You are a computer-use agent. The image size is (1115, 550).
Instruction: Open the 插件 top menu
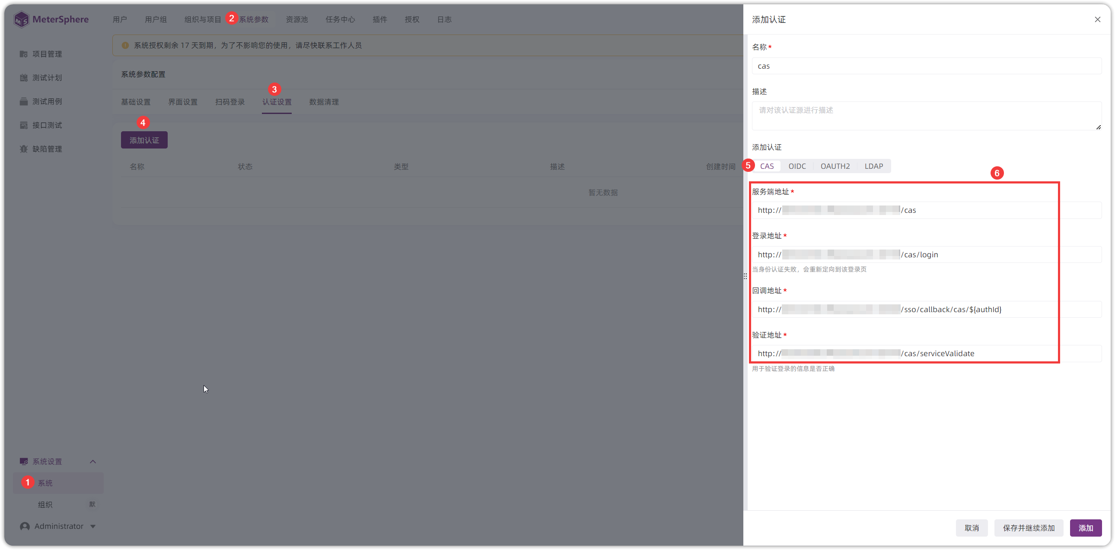coord(379,19)
